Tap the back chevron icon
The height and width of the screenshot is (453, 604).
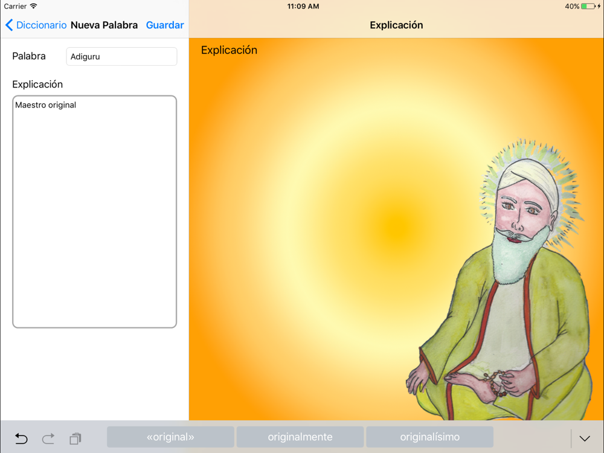tap(9, 25)
